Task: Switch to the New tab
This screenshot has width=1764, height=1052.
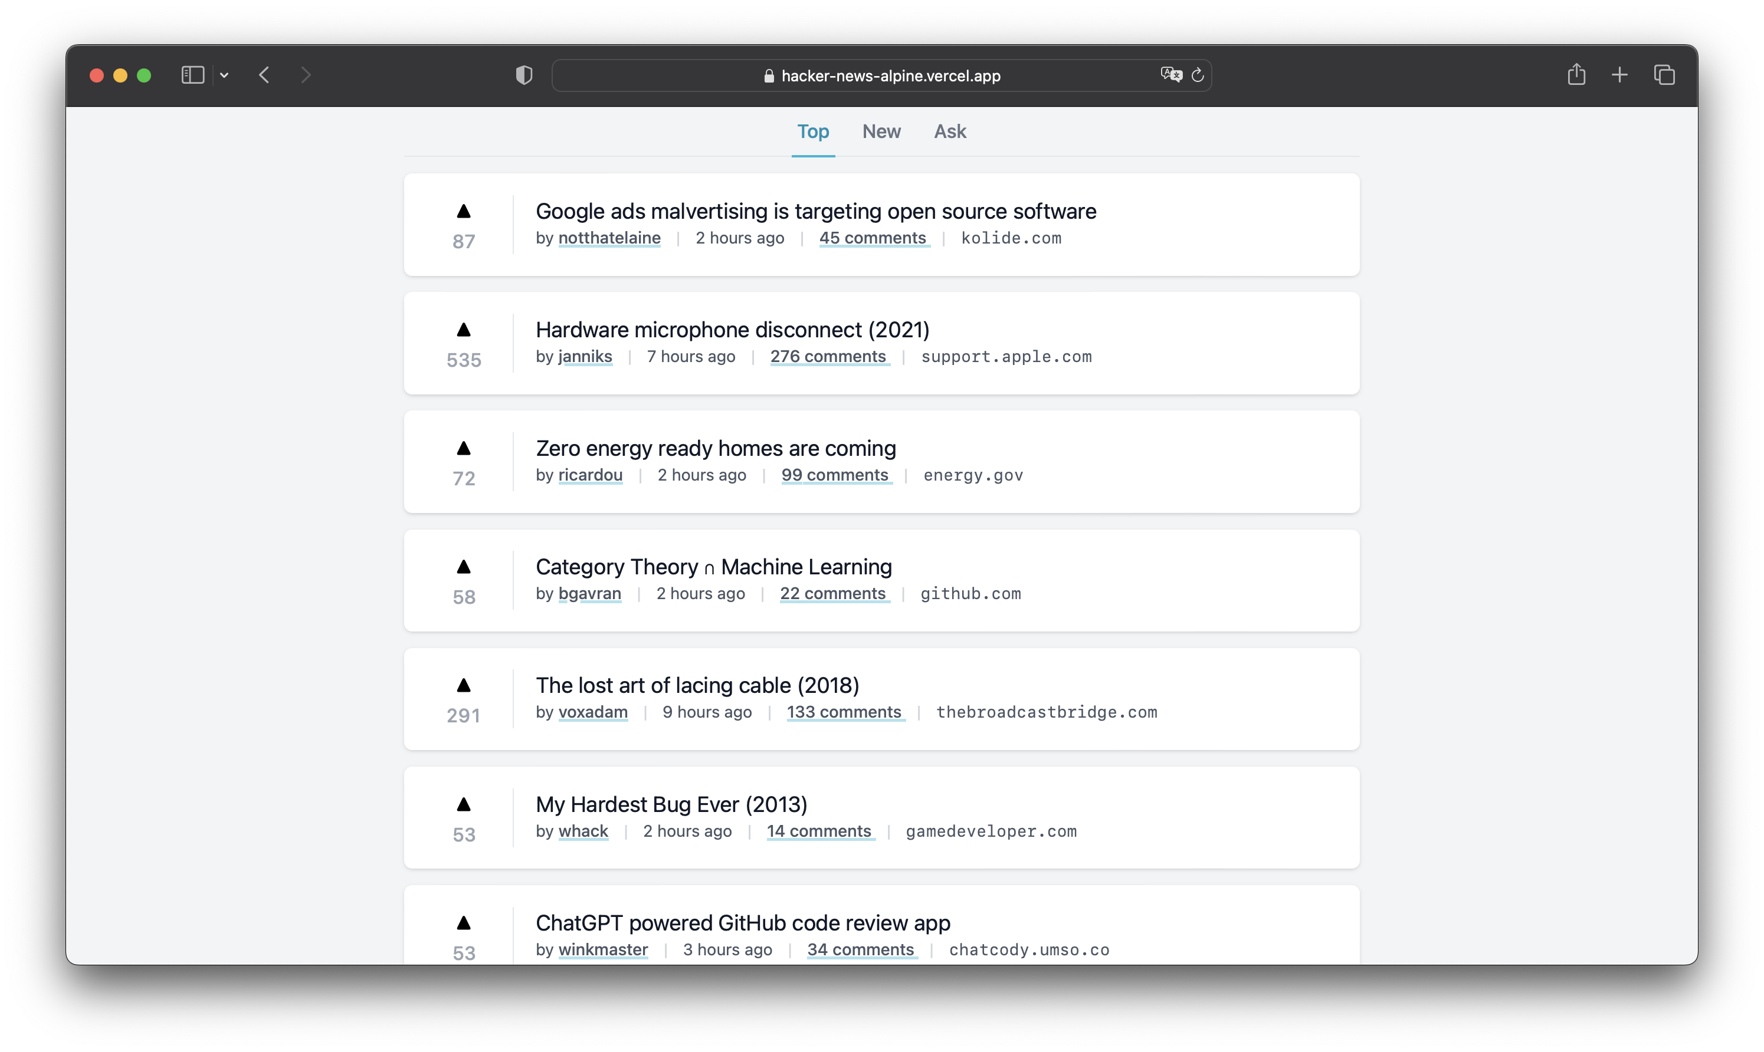Action: point(881,132)
